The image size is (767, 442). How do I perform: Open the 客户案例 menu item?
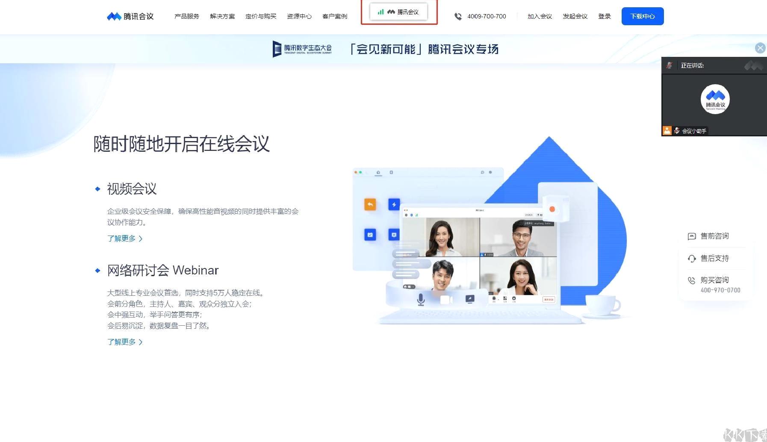point(335,16)
